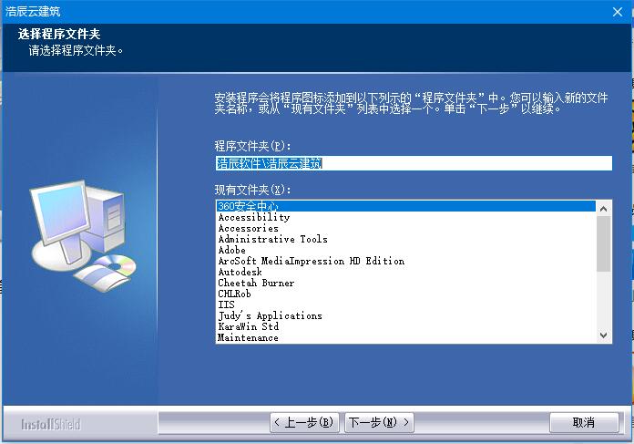Click the Back button (上一步)

click(305, 422)
